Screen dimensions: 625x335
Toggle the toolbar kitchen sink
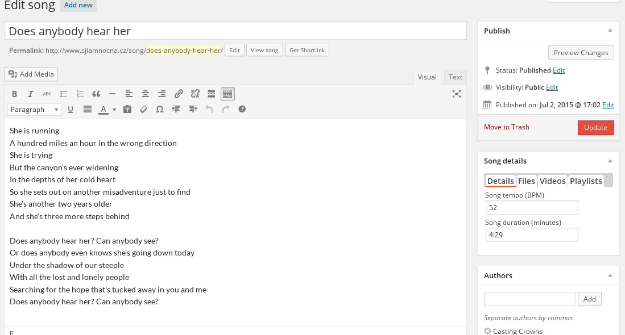pos(227,94)
